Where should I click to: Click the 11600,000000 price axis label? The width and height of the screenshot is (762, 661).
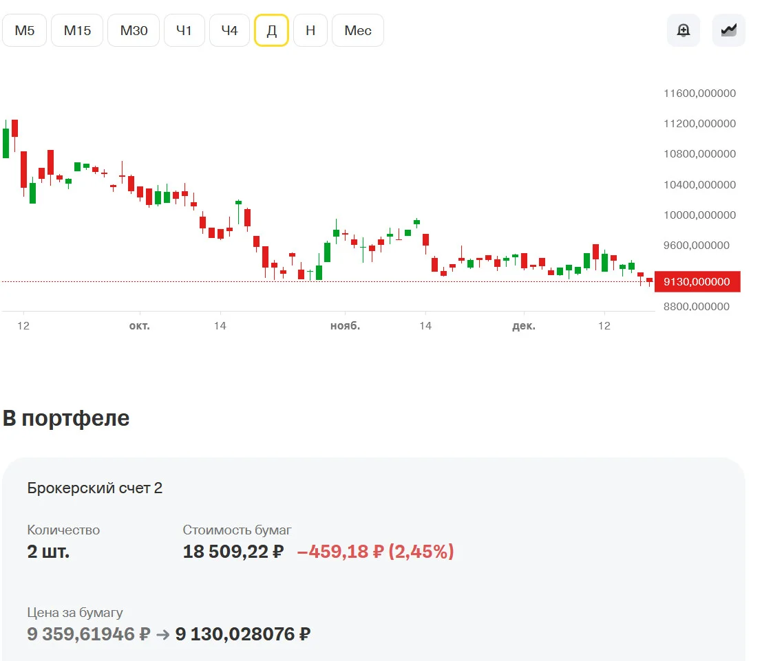(x=700, y=94)
